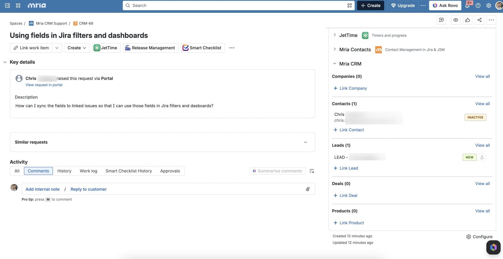Viewport: 503px width, 259px height.
Task: Click Link Company
Action: (350, 88)
